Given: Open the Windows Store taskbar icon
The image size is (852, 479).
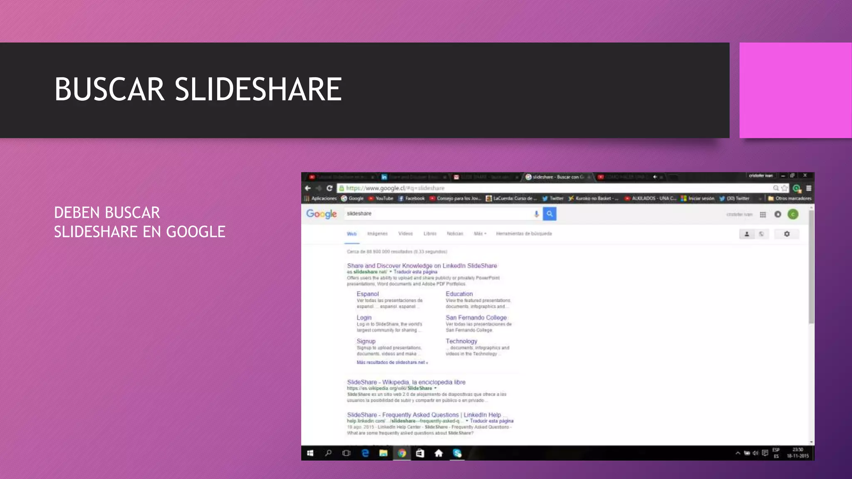Looking at the screenshot, I should tap(420, 453).
